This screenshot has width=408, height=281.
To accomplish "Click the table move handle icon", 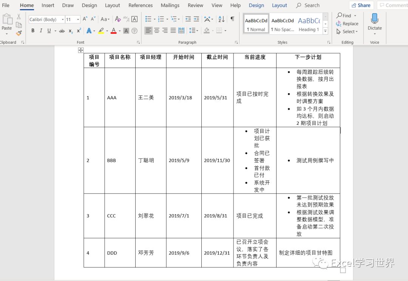I will 80,51.
